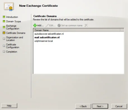
Task: Click the Set as common name label
Action: pyautogui.click(x=72, y=26)
